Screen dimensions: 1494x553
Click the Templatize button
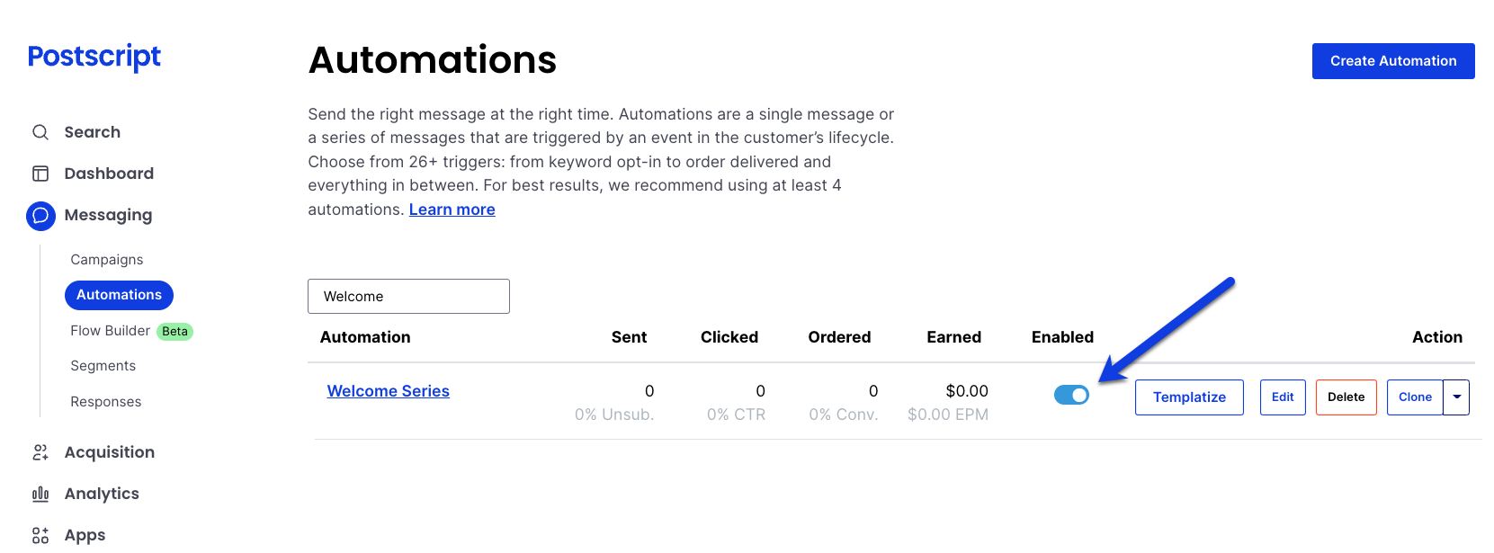click(x=1189, y=397)
